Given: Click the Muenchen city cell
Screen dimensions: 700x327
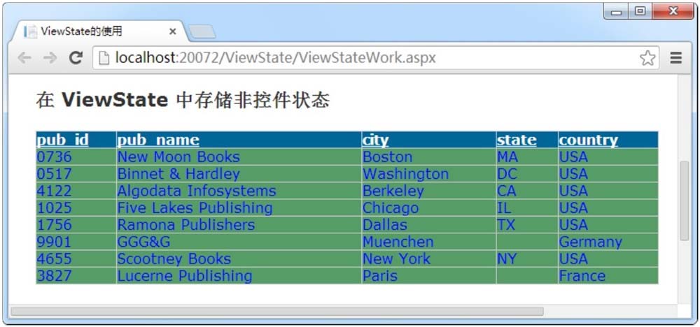Looking at the screenshot, I should point(428,242).
